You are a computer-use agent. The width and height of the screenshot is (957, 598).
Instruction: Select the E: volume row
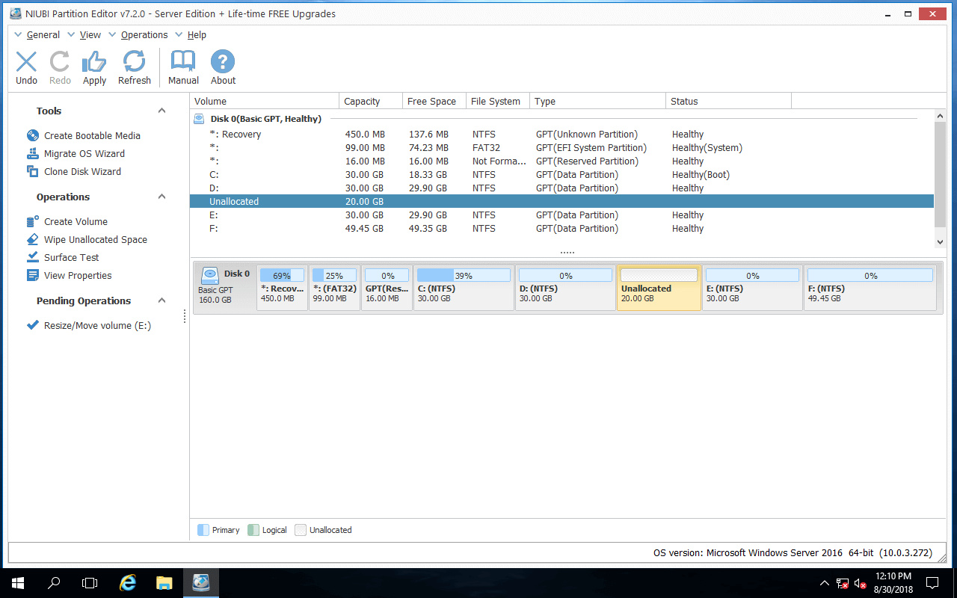(x=561, y=215)
